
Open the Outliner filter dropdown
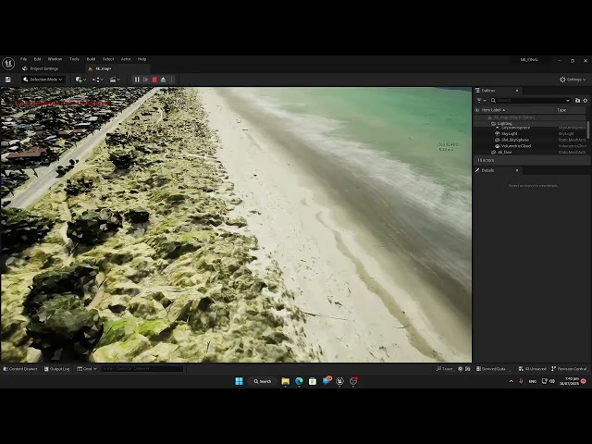pyautogui.click(x=481, y=101)
